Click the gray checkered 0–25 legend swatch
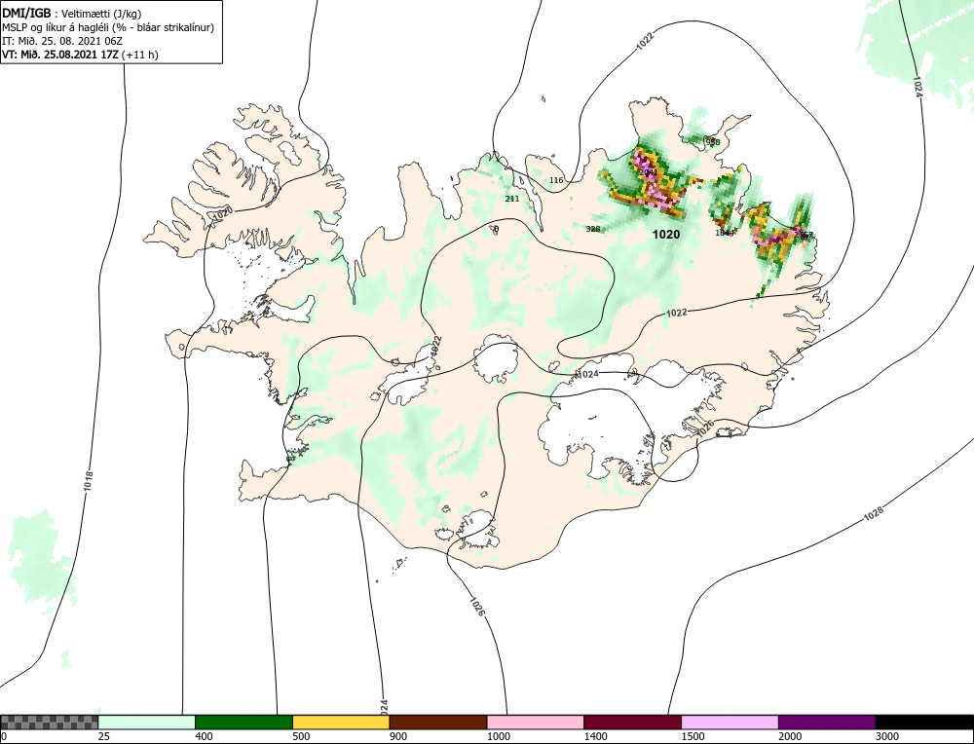 (x=50, y=723)
